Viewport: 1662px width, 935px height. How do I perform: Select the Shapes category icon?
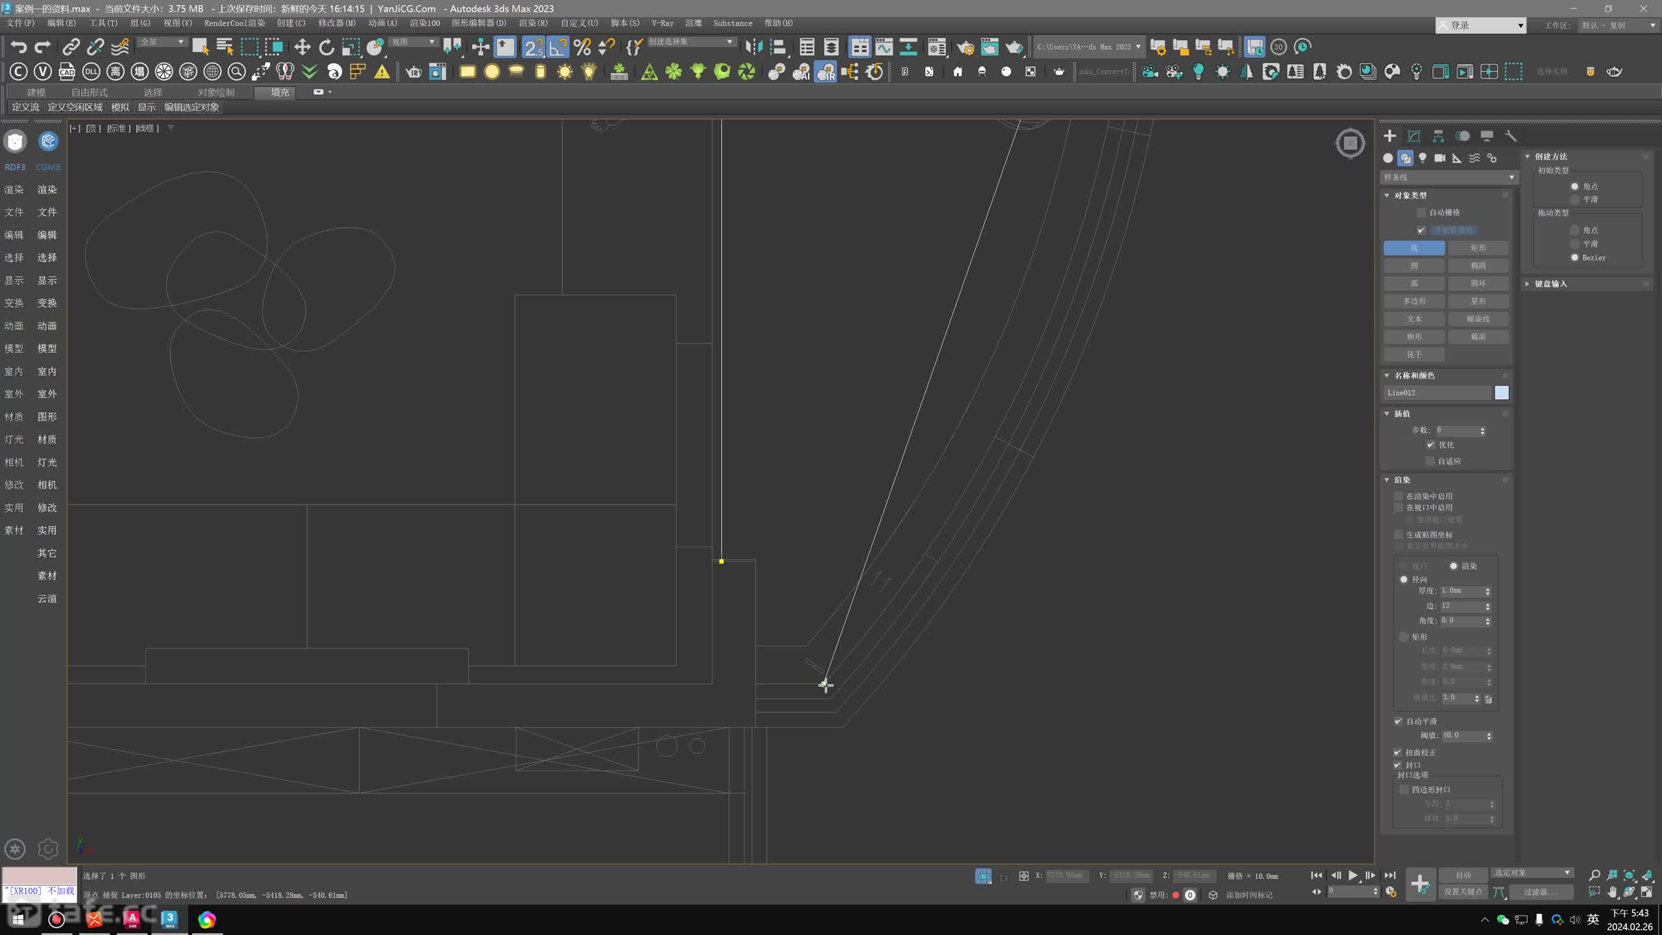pyautogui.click(x=1405, y=158)
